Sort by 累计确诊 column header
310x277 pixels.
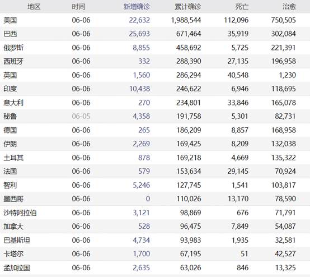pyautogui.click(x=187, y=7)
